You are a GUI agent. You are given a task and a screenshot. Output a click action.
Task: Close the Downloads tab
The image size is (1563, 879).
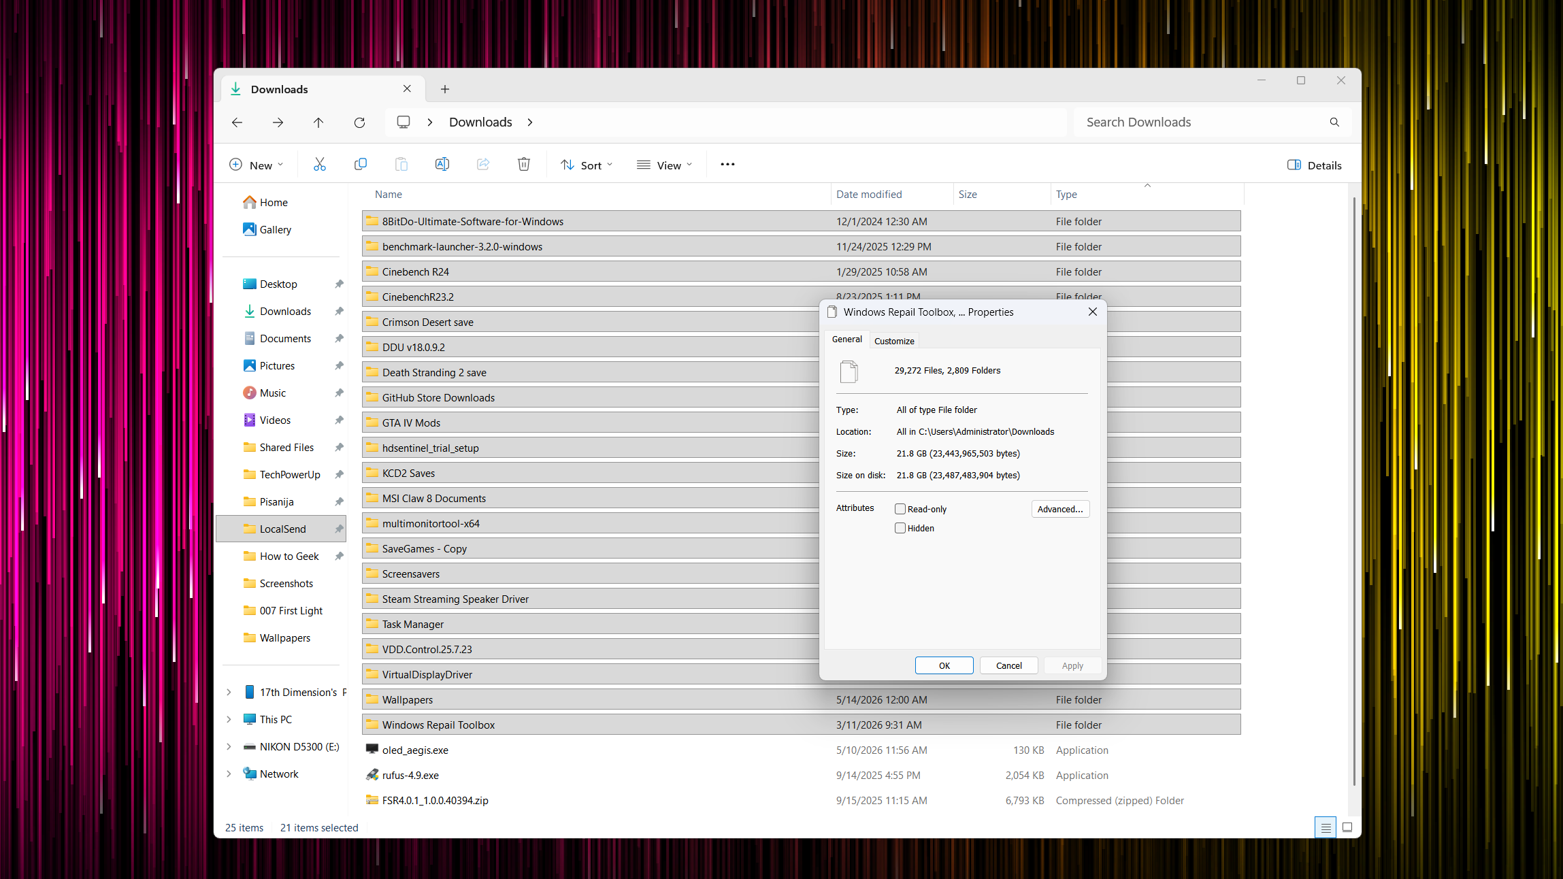pyautogui.click(x=407, y=89)
